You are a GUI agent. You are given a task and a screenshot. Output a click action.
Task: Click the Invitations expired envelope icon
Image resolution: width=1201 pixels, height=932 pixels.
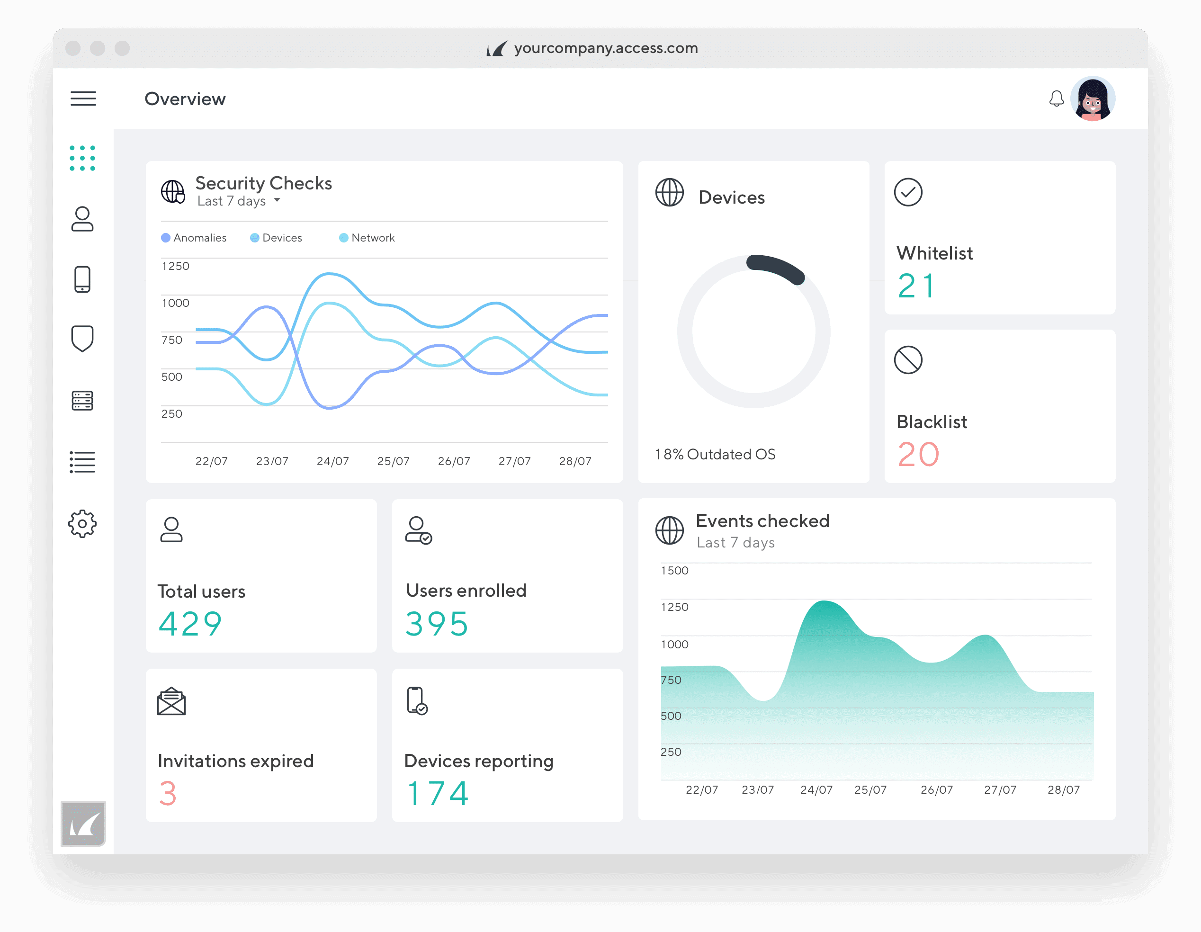[x=171, y=702]
